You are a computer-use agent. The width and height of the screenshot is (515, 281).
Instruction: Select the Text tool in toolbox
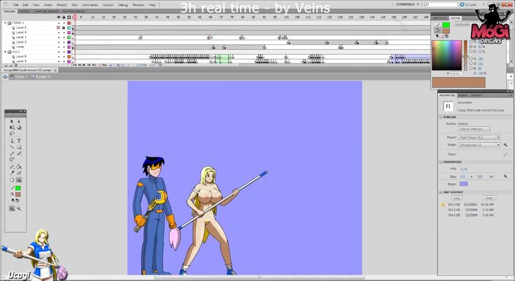19,140
